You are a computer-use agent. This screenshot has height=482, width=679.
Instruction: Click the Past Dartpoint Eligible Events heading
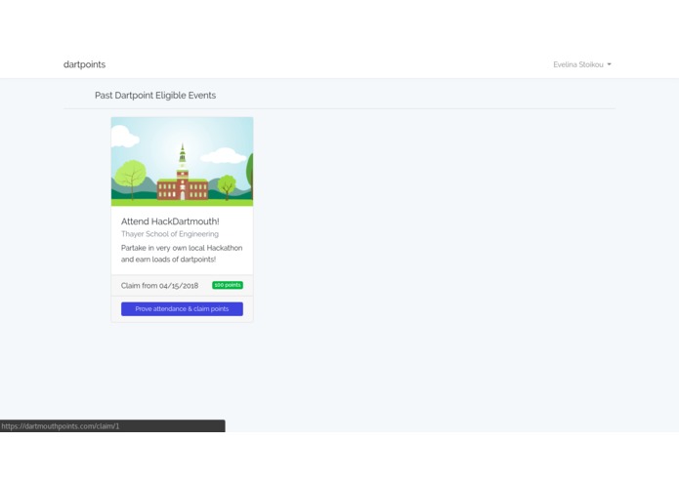[155, 96]
